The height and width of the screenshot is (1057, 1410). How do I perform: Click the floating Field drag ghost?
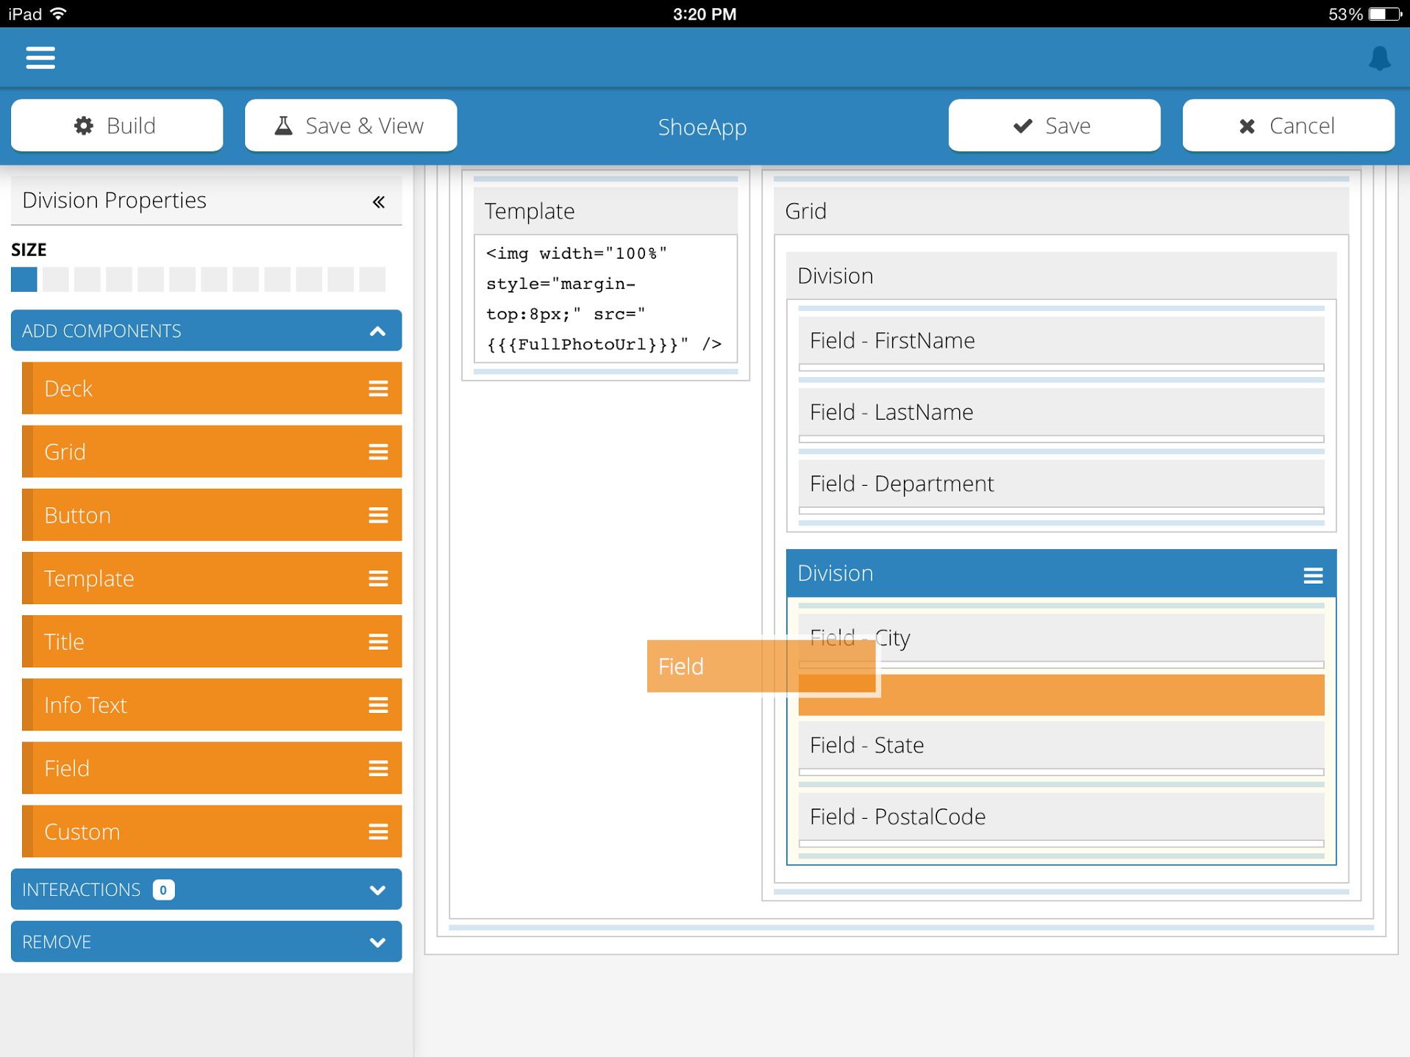point(761,666)
